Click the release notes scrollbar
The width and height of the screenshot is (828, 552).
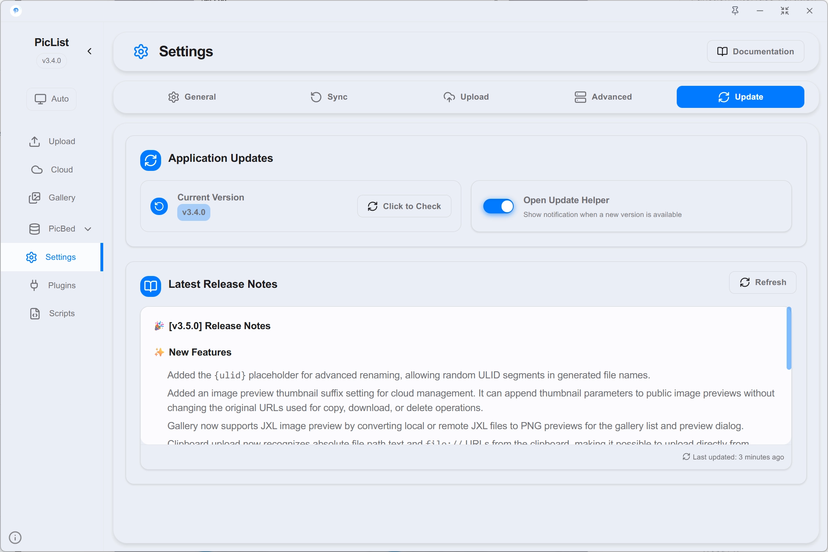[789, 339]
